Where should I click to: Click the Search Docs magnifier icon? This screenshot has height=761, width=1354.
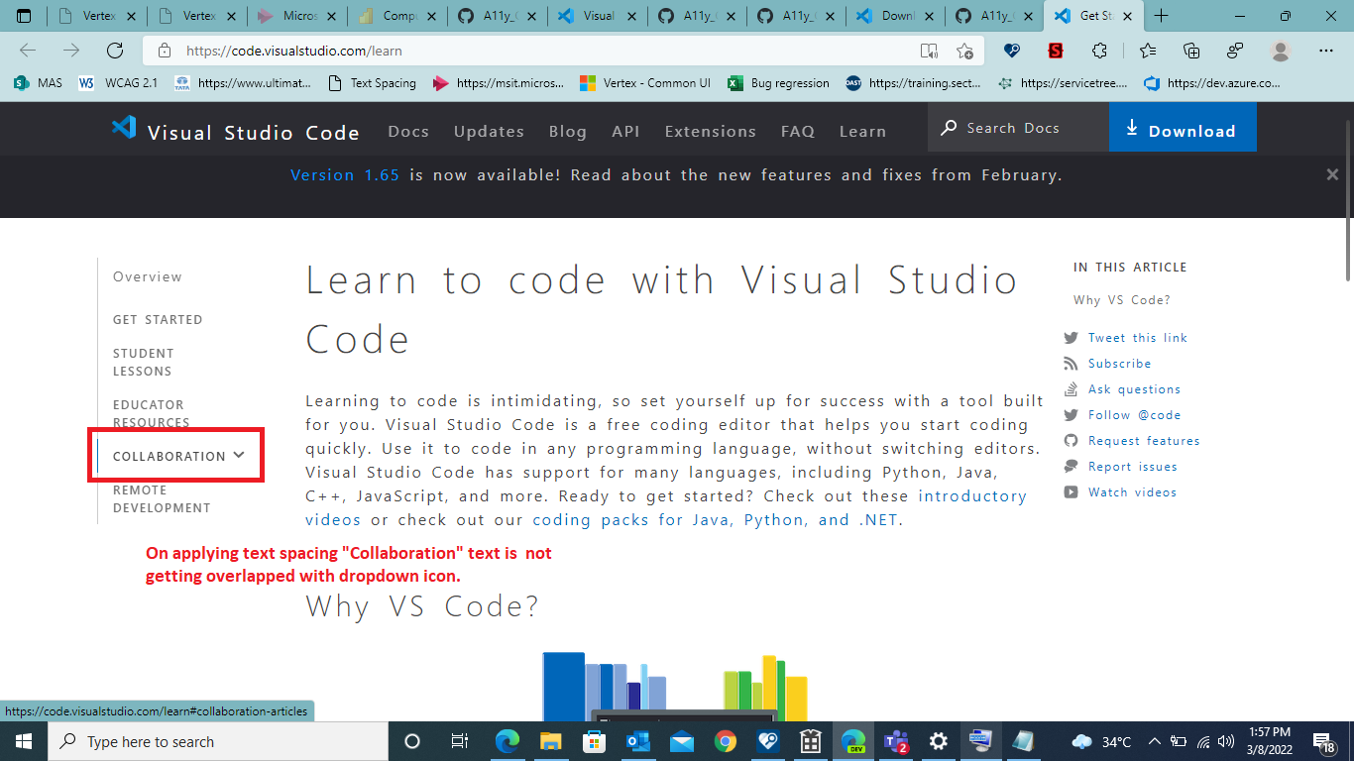click(949, 128)
